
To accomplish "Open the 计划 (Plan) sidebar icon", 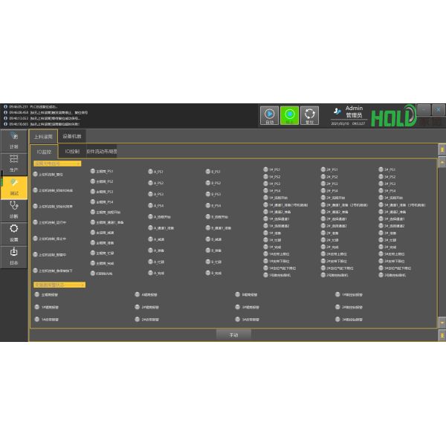I will pyautogui.click(x=13, y=140).
